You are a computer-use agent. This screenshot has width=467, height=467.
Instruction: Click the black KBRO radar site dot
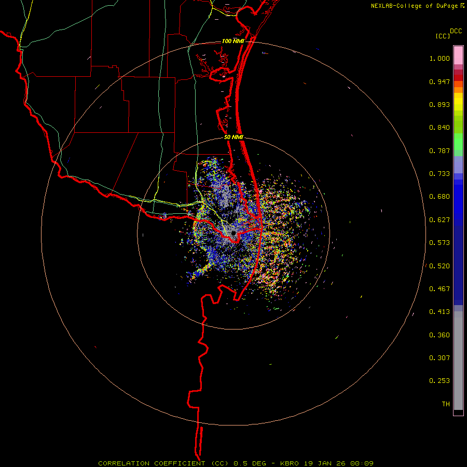tap(233, 233)
